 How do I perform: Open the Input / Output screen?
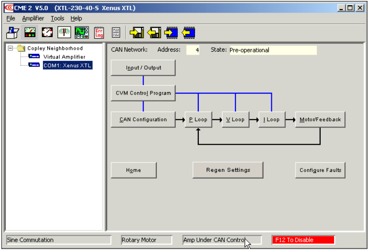pos(143,68)
